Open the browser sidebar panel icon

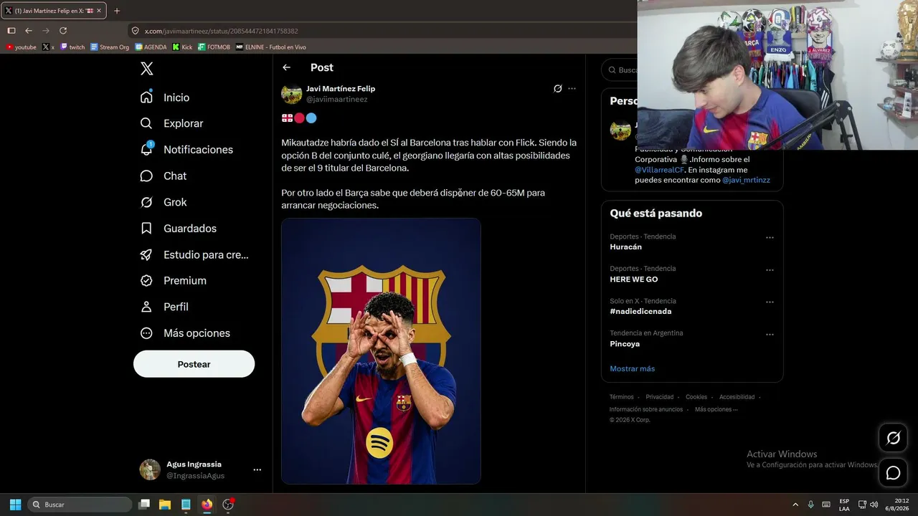point(11,31)
